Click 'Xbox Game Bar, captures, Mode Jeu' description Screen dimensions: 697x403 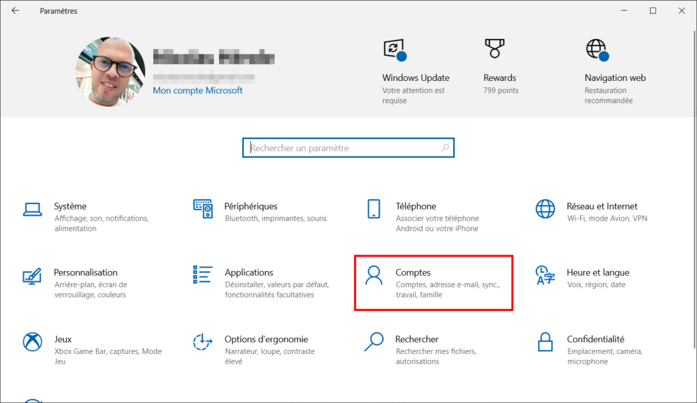tap(108, 356)
